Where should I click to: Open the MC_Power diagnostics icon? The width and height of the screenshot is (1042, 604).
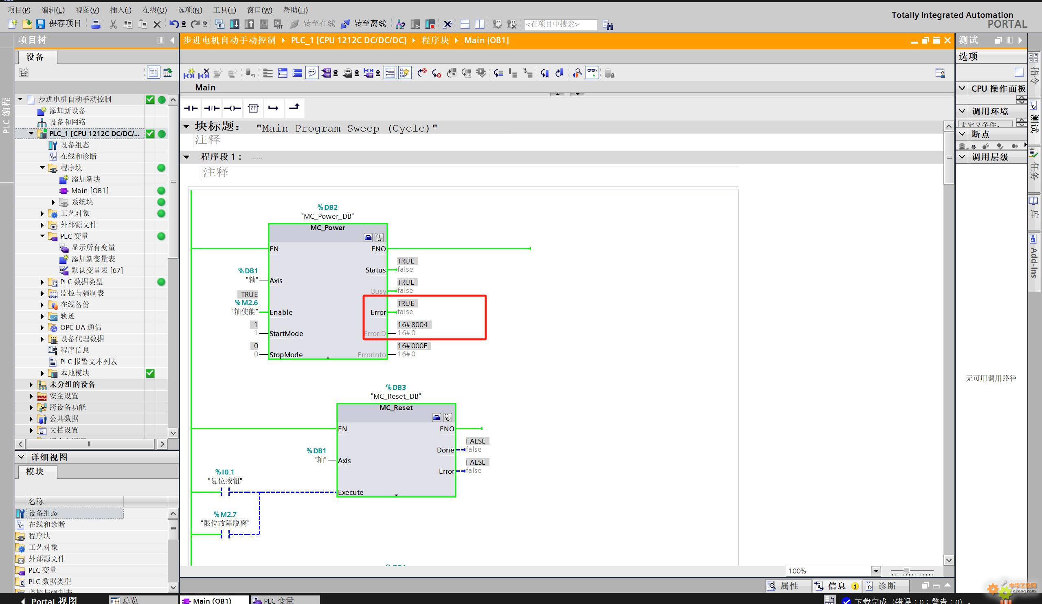(x=379, y=237)
